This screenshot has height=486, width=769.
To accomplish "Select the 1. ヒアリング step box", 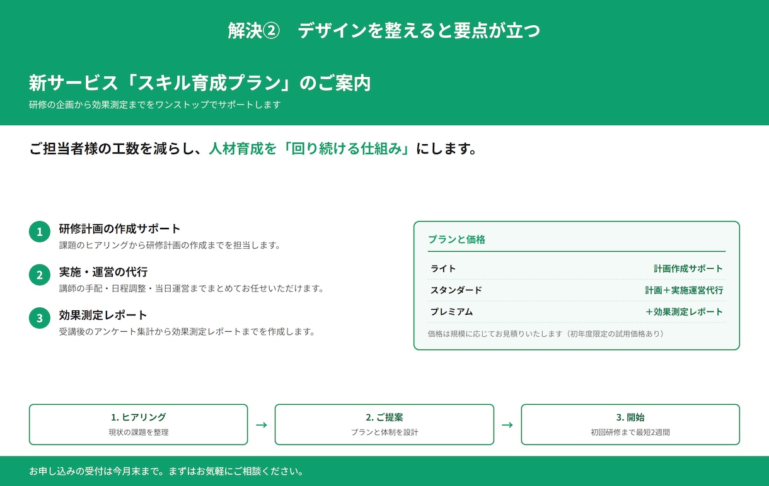I will coord(139,424).
